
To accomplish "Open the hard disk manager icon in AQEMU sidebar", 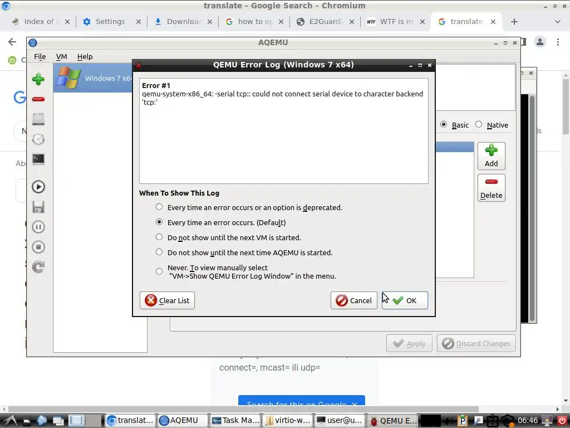I will tap(38, 119).
